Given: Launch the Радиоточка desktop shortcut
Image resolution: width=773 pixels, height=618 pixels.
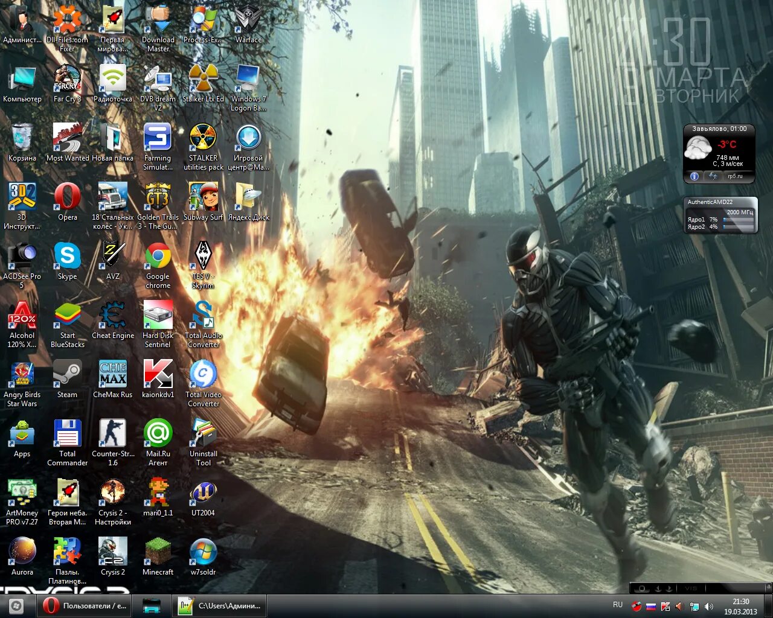Looking at the screenshot, I should (x=113, y=83).
